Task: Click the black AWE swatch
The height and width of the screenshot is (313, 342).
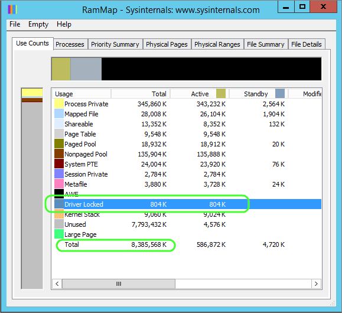Action: [x=59, y=194]
